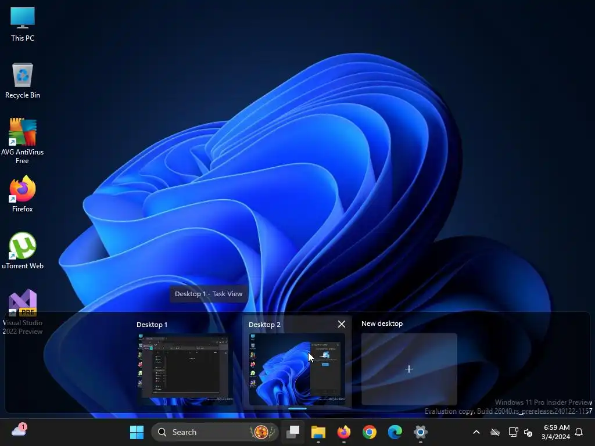Click the search highlight icon in Search box
The width and height of the screenshot is (595, 446).
coord(261,432)
